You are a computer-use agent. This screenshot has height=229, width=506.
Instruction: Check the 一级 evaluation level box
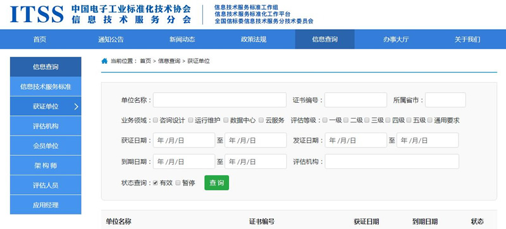click(x=325, y=120)
